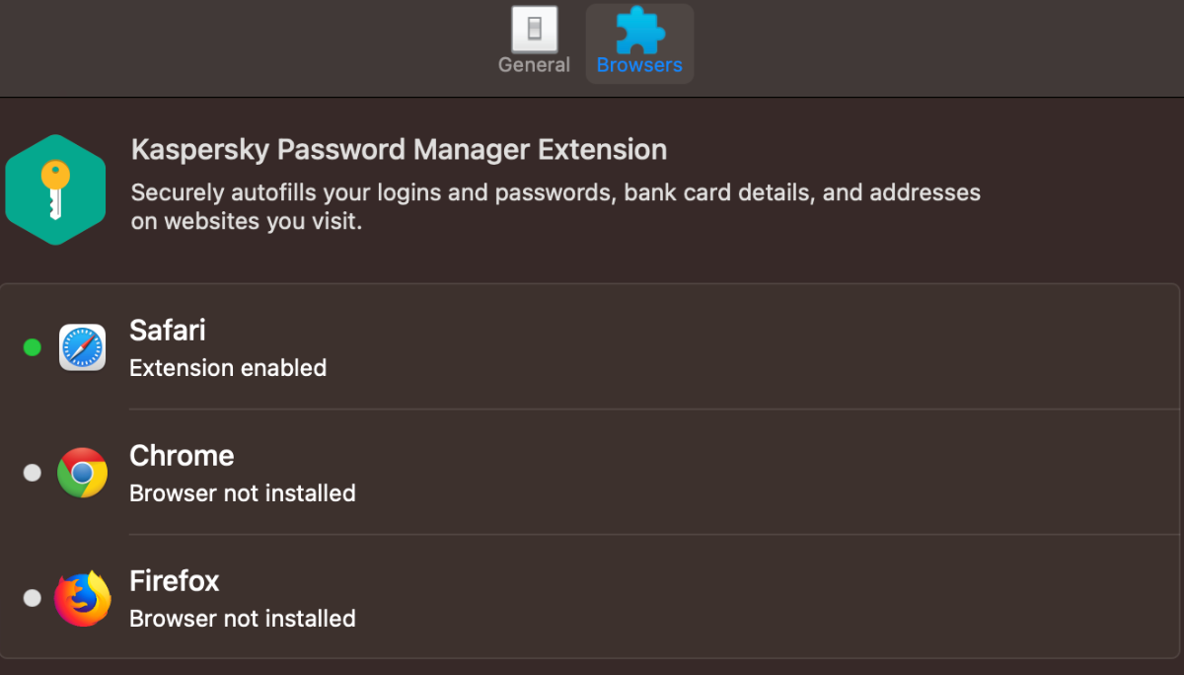Open the General tab label
Image resolution: width=1184 pixels, height=675 pixels.
[534, 65]
